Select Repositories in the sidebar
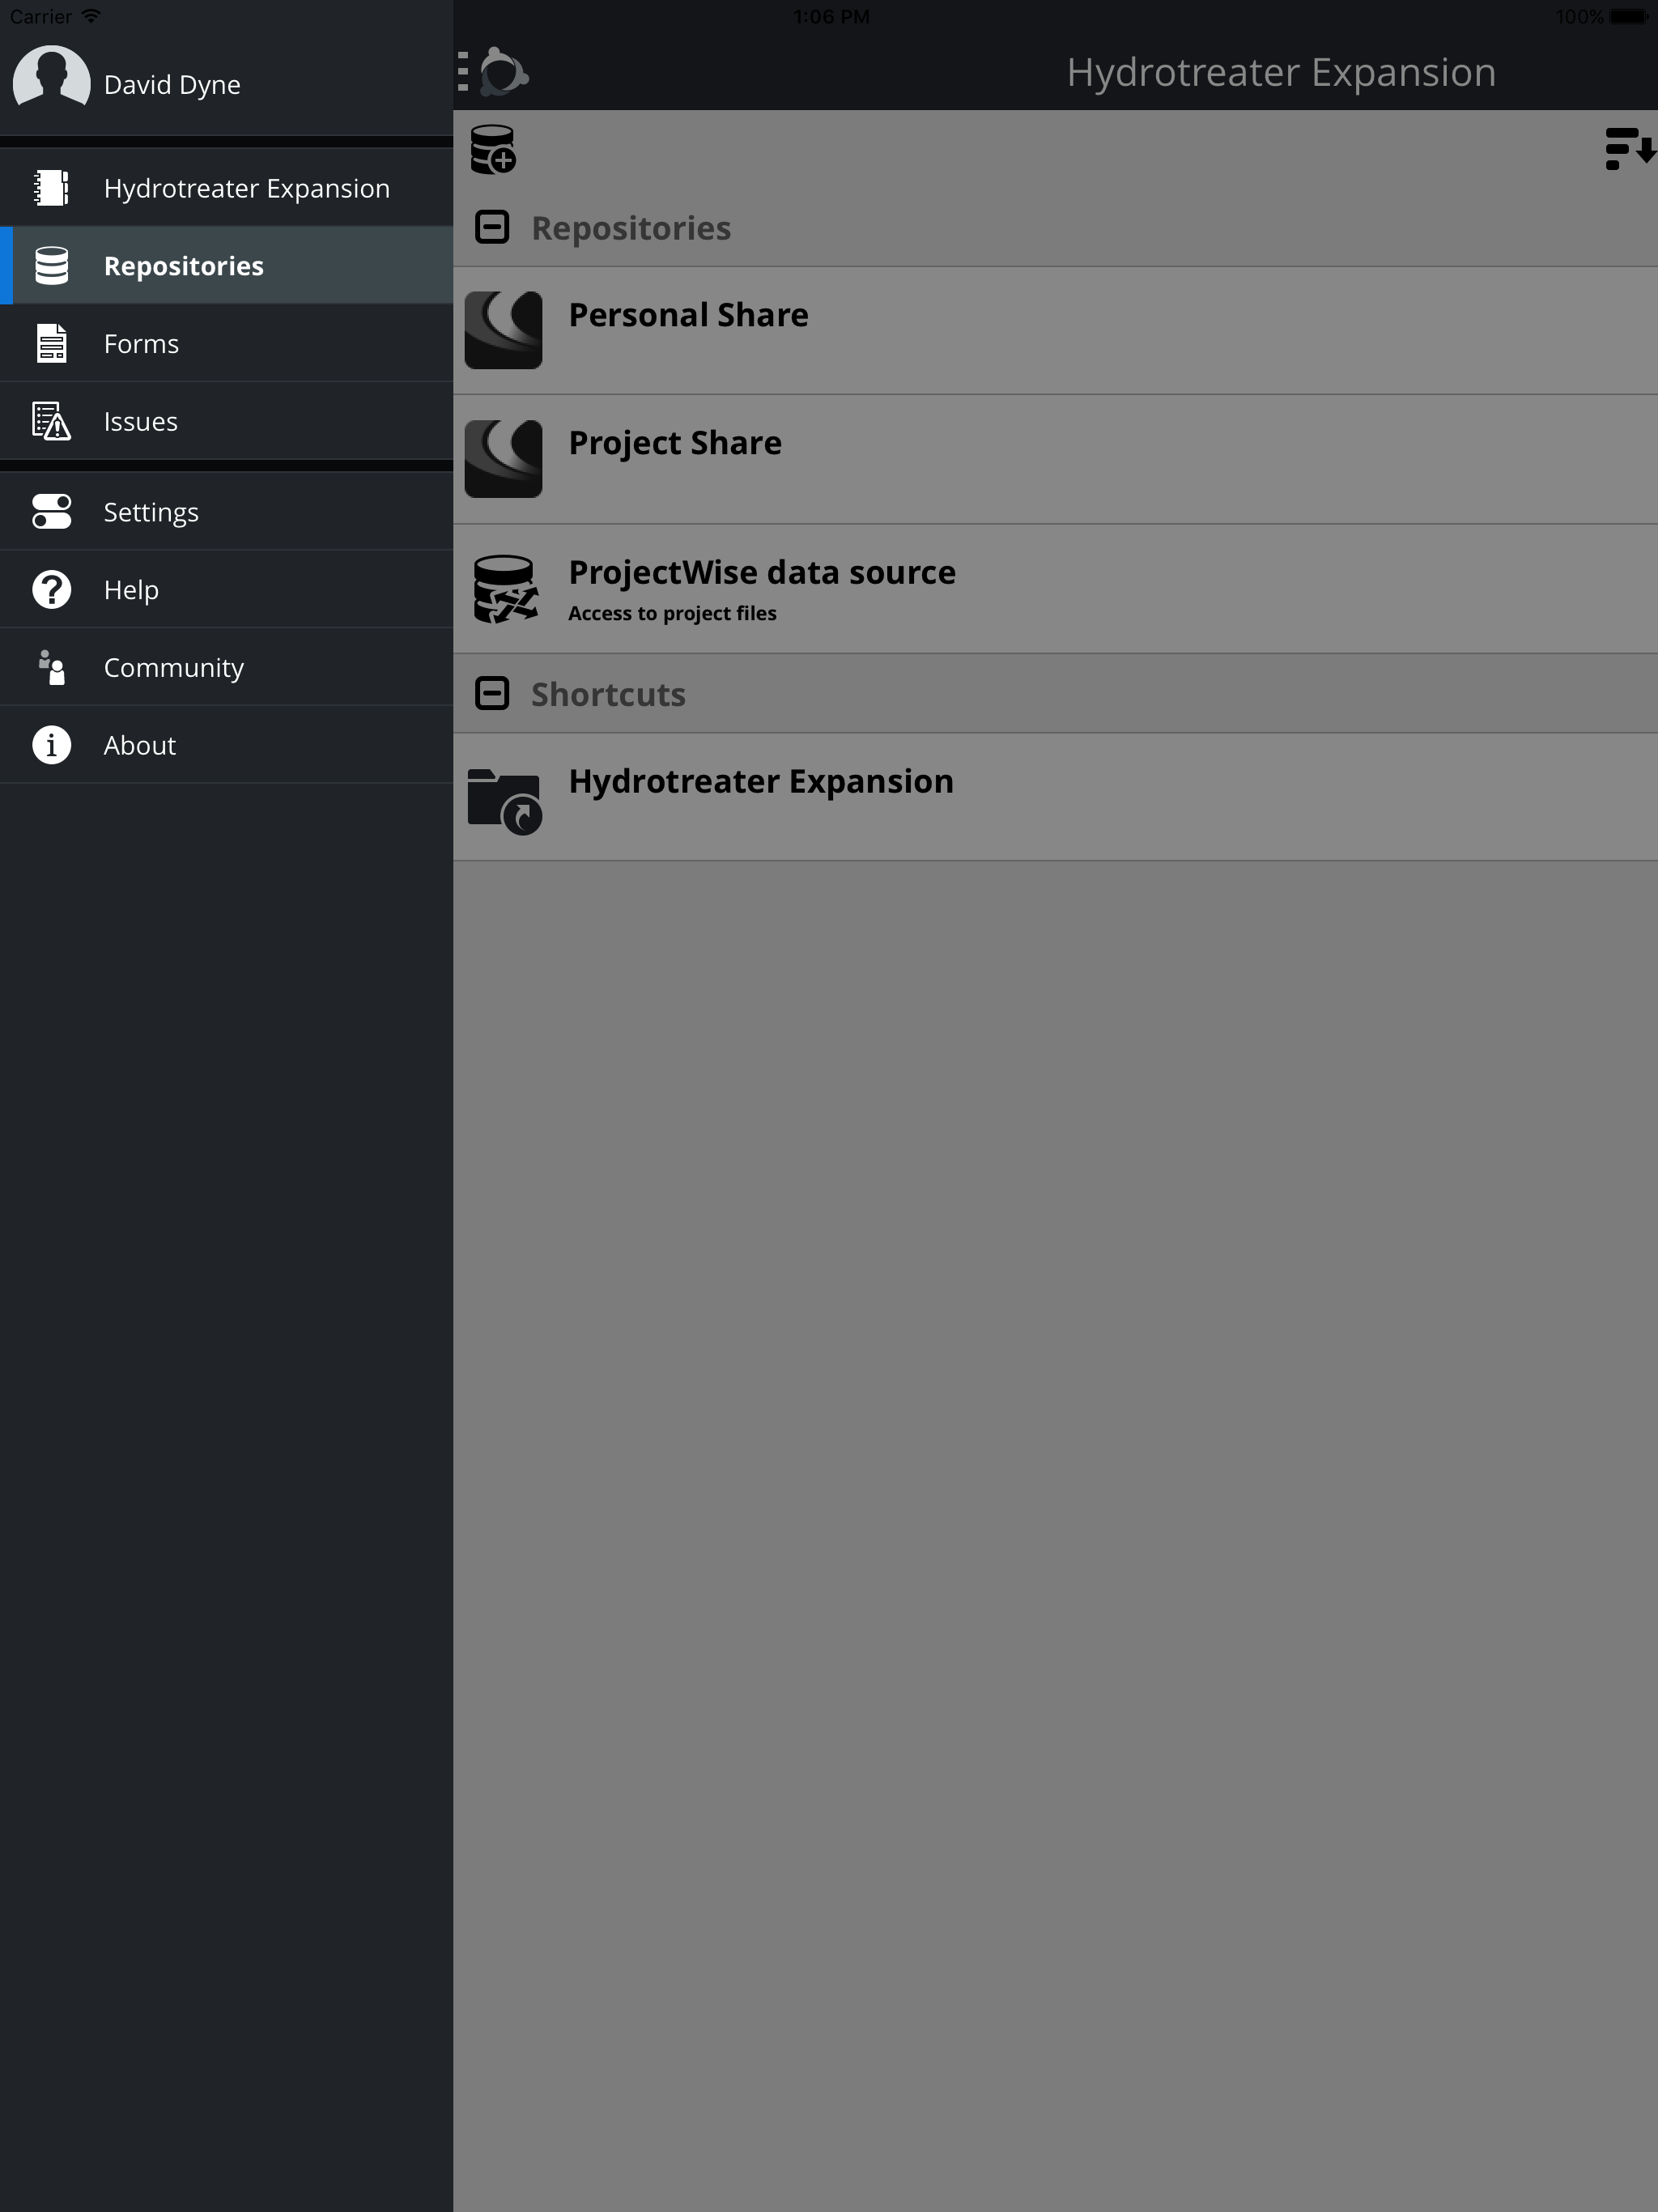Image resolution: width=1658 pixels, height=2212 pixels. point(227,266)
